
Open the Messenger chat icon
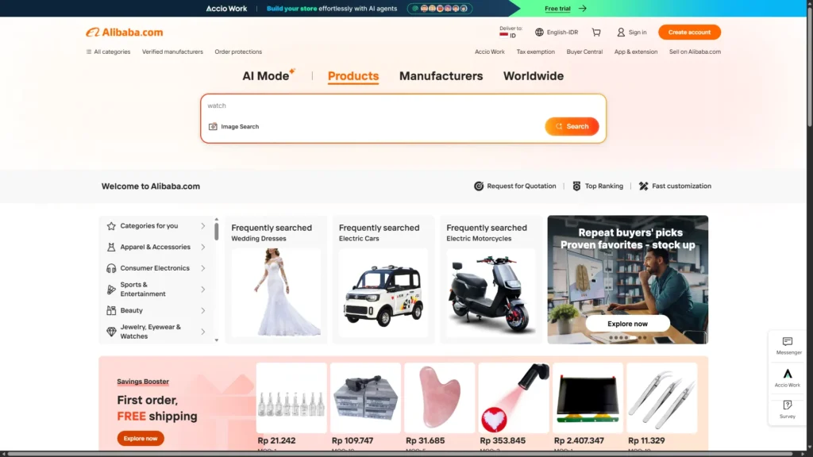(x=788, y=341)
